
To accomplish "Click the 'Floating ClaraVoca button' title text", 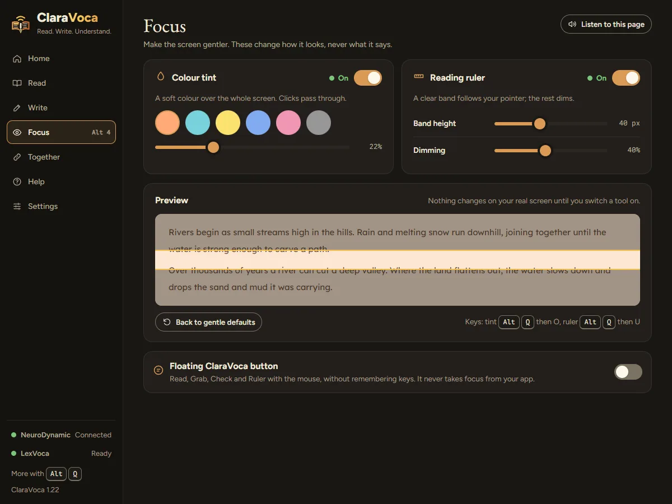I will (x=224, y=366).
